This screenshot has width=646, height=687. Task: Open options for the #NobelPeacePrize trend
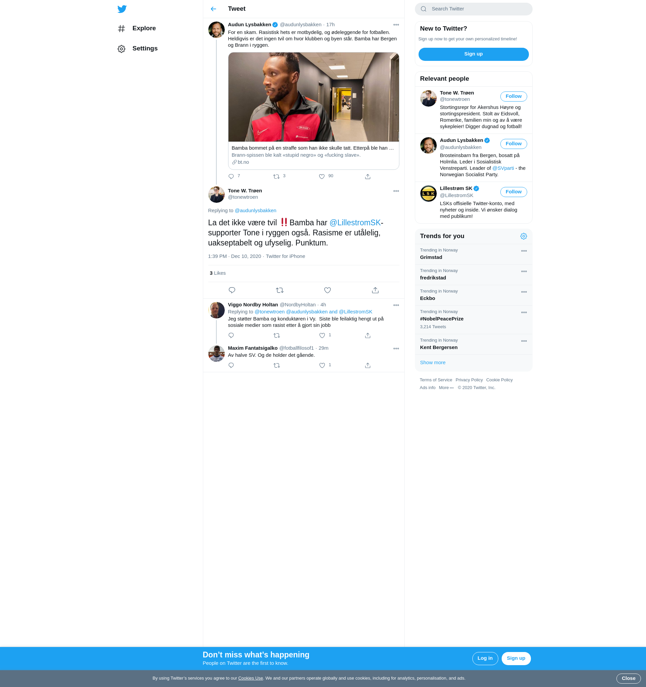(x=524, y=312)
